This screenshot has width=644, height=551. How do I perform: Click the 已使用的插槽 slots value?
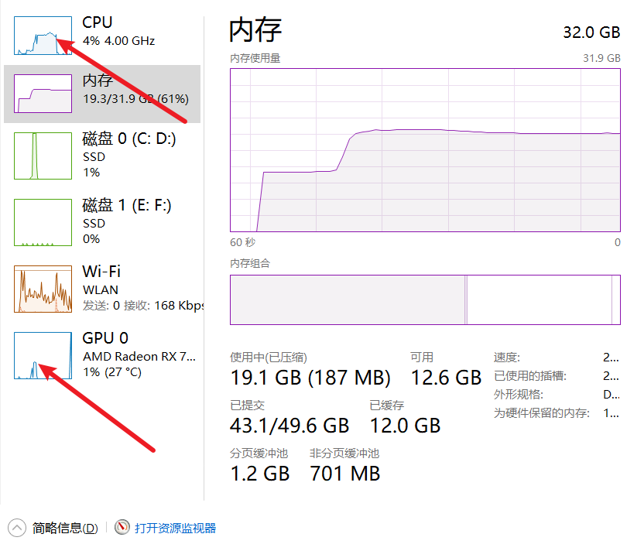point(611,375)
